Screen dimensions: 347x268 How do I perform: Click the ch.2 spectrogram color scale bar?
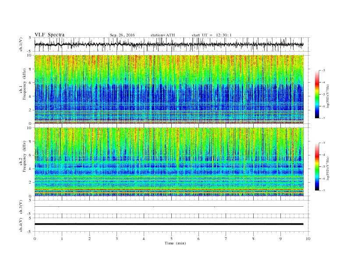point(317,166)
